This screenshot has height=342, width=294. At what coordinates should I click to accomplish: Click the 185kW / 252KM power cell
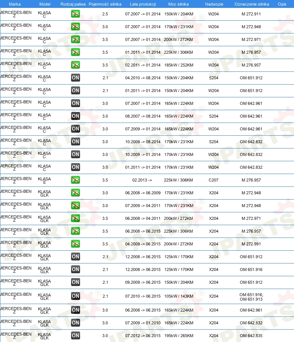pos(179,65)
